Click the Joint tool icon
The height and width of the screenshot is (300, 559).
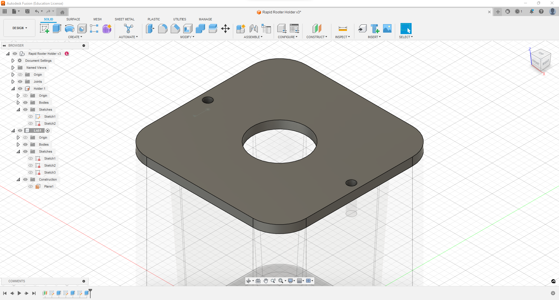coord(253,29)
